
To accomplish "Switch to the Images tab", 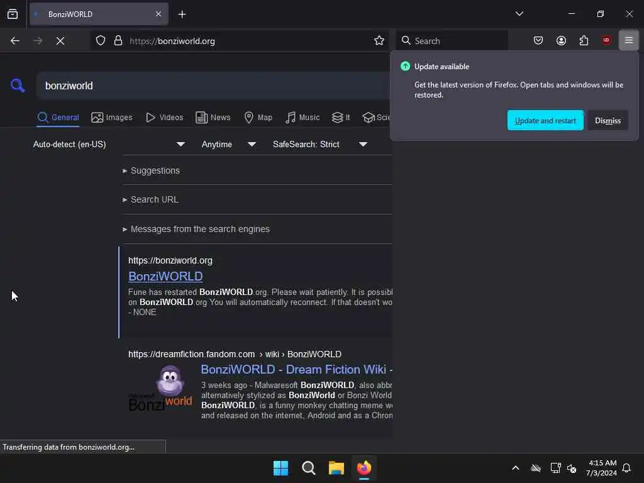I will click(112, 118).
